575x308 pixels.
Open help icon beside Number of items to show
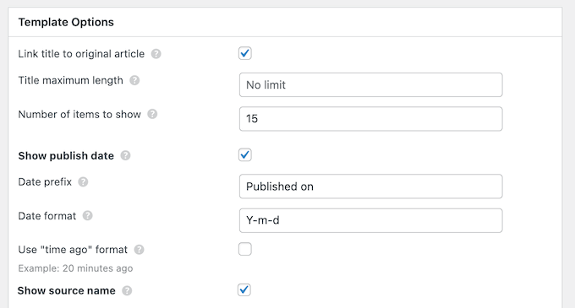152,114
